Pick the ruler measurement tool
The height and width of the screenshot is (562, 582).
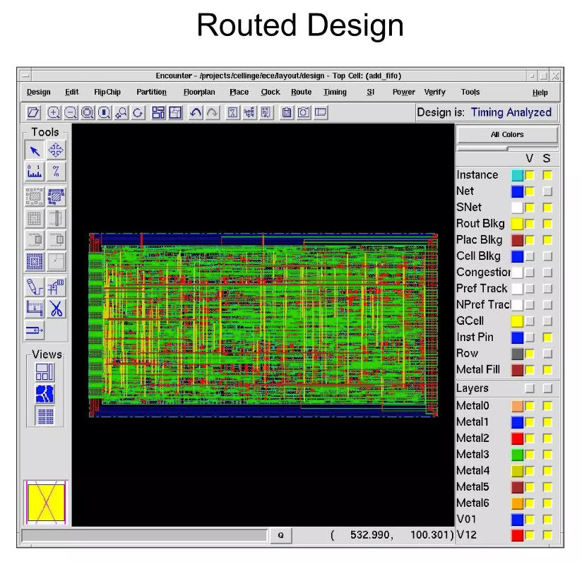35,172
